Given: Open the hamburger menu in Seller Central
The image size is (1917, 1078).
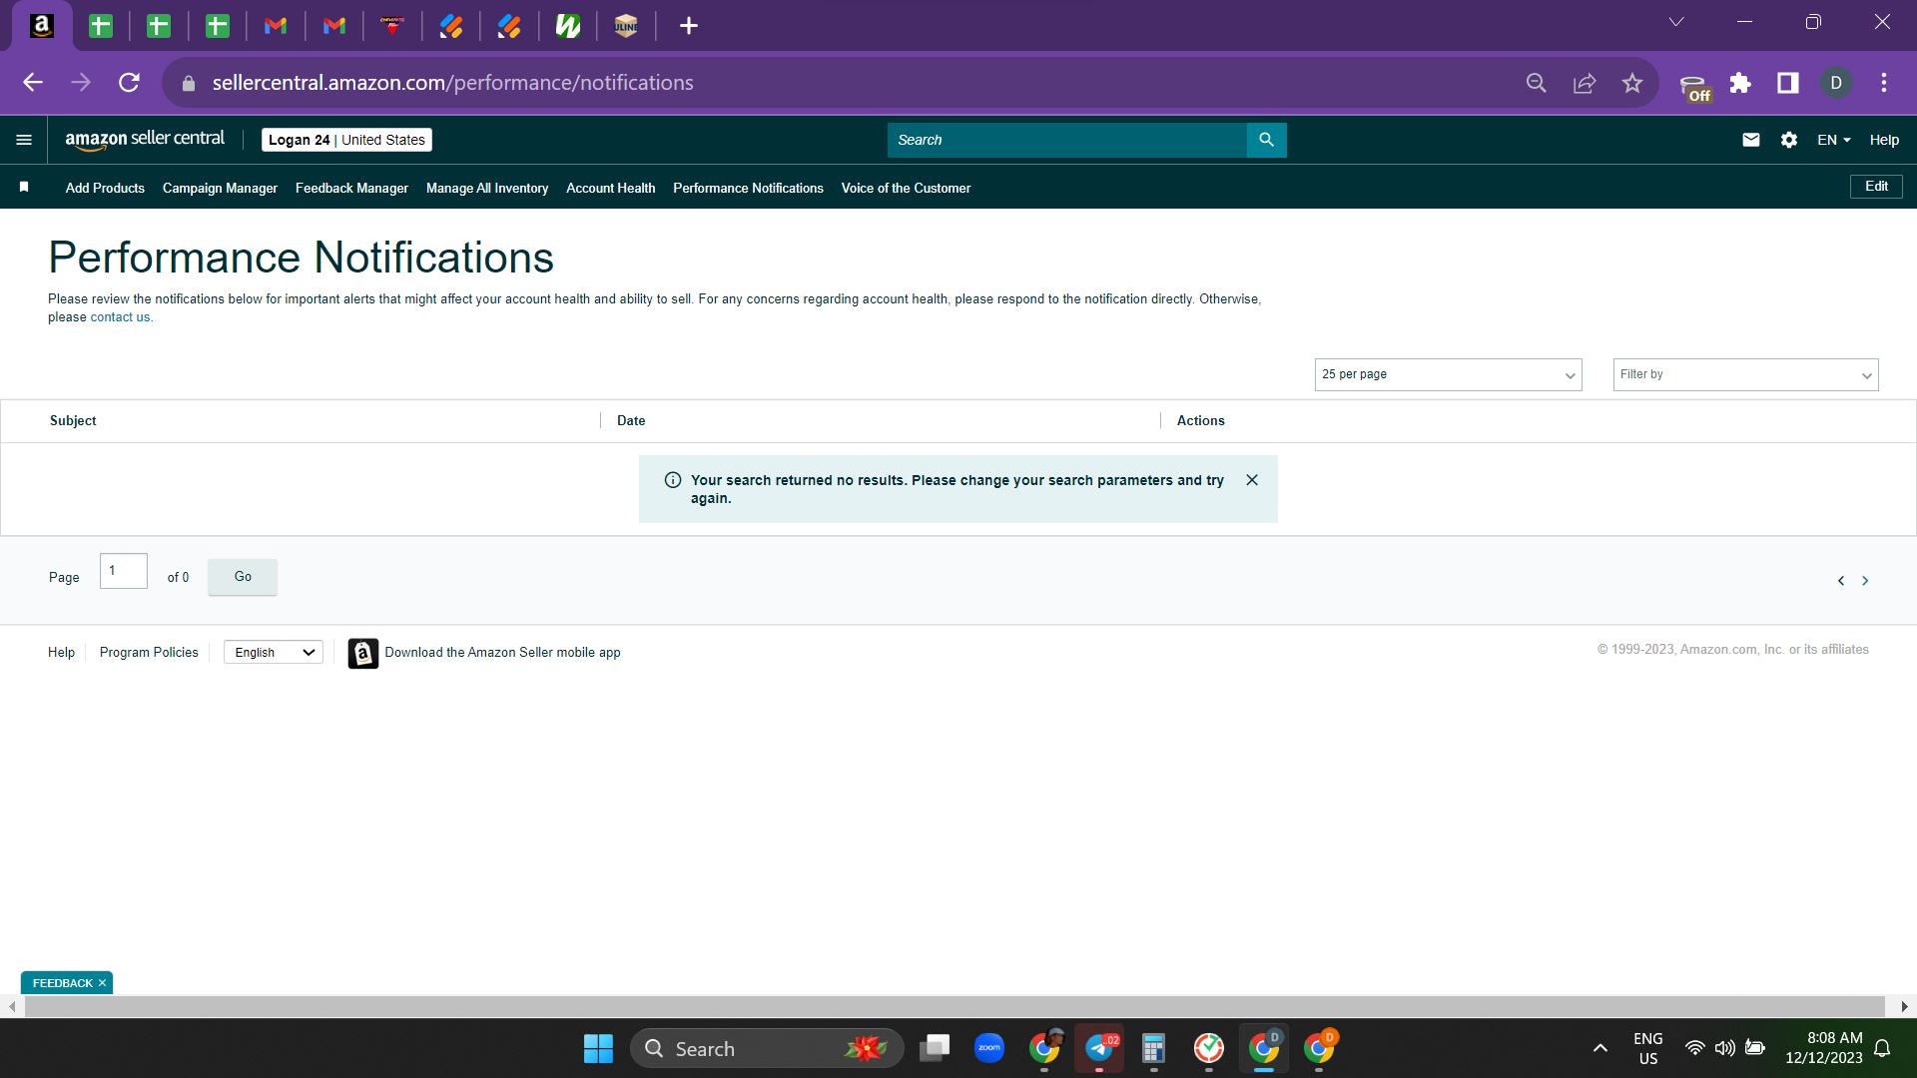Looking at the screenshot, I should click(x=24, y=140).
